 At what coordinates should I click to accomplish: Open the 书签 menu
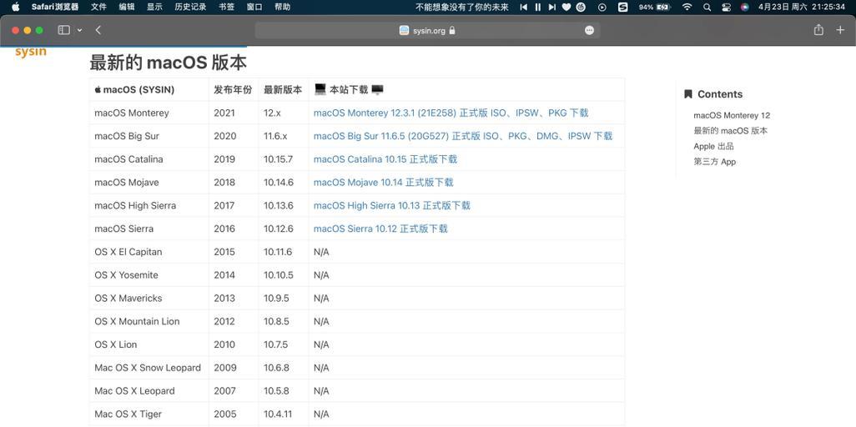point(227,8)
